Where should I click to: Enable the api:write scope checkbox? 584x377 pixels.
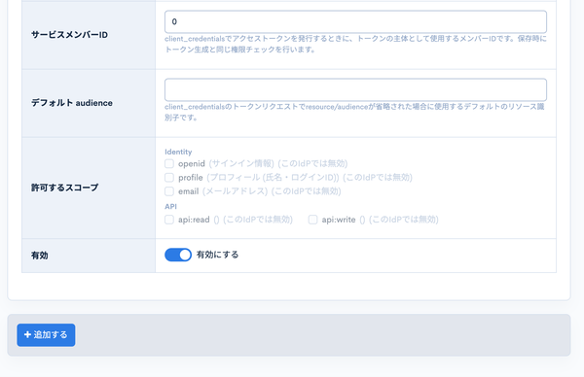click(x=312, y=220)
